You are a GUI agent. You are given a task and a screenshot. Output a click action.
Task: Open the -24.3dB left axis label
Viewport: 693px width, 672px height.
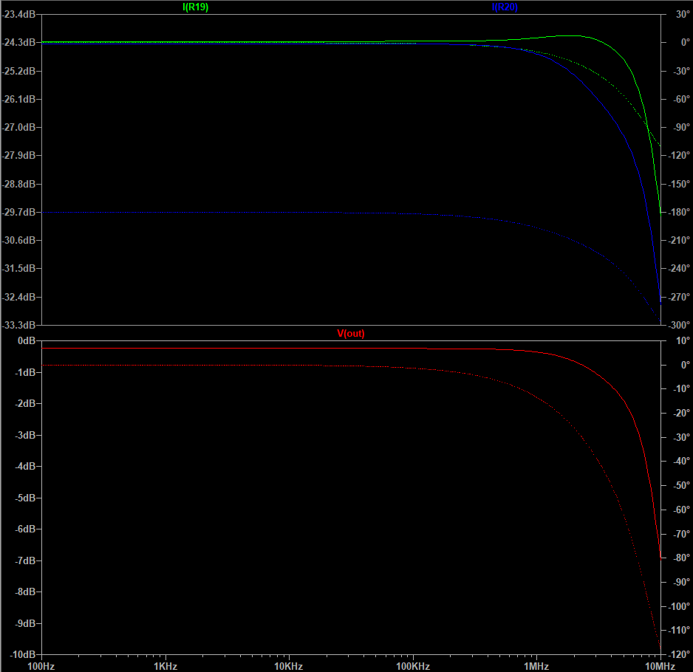[18, 43]
